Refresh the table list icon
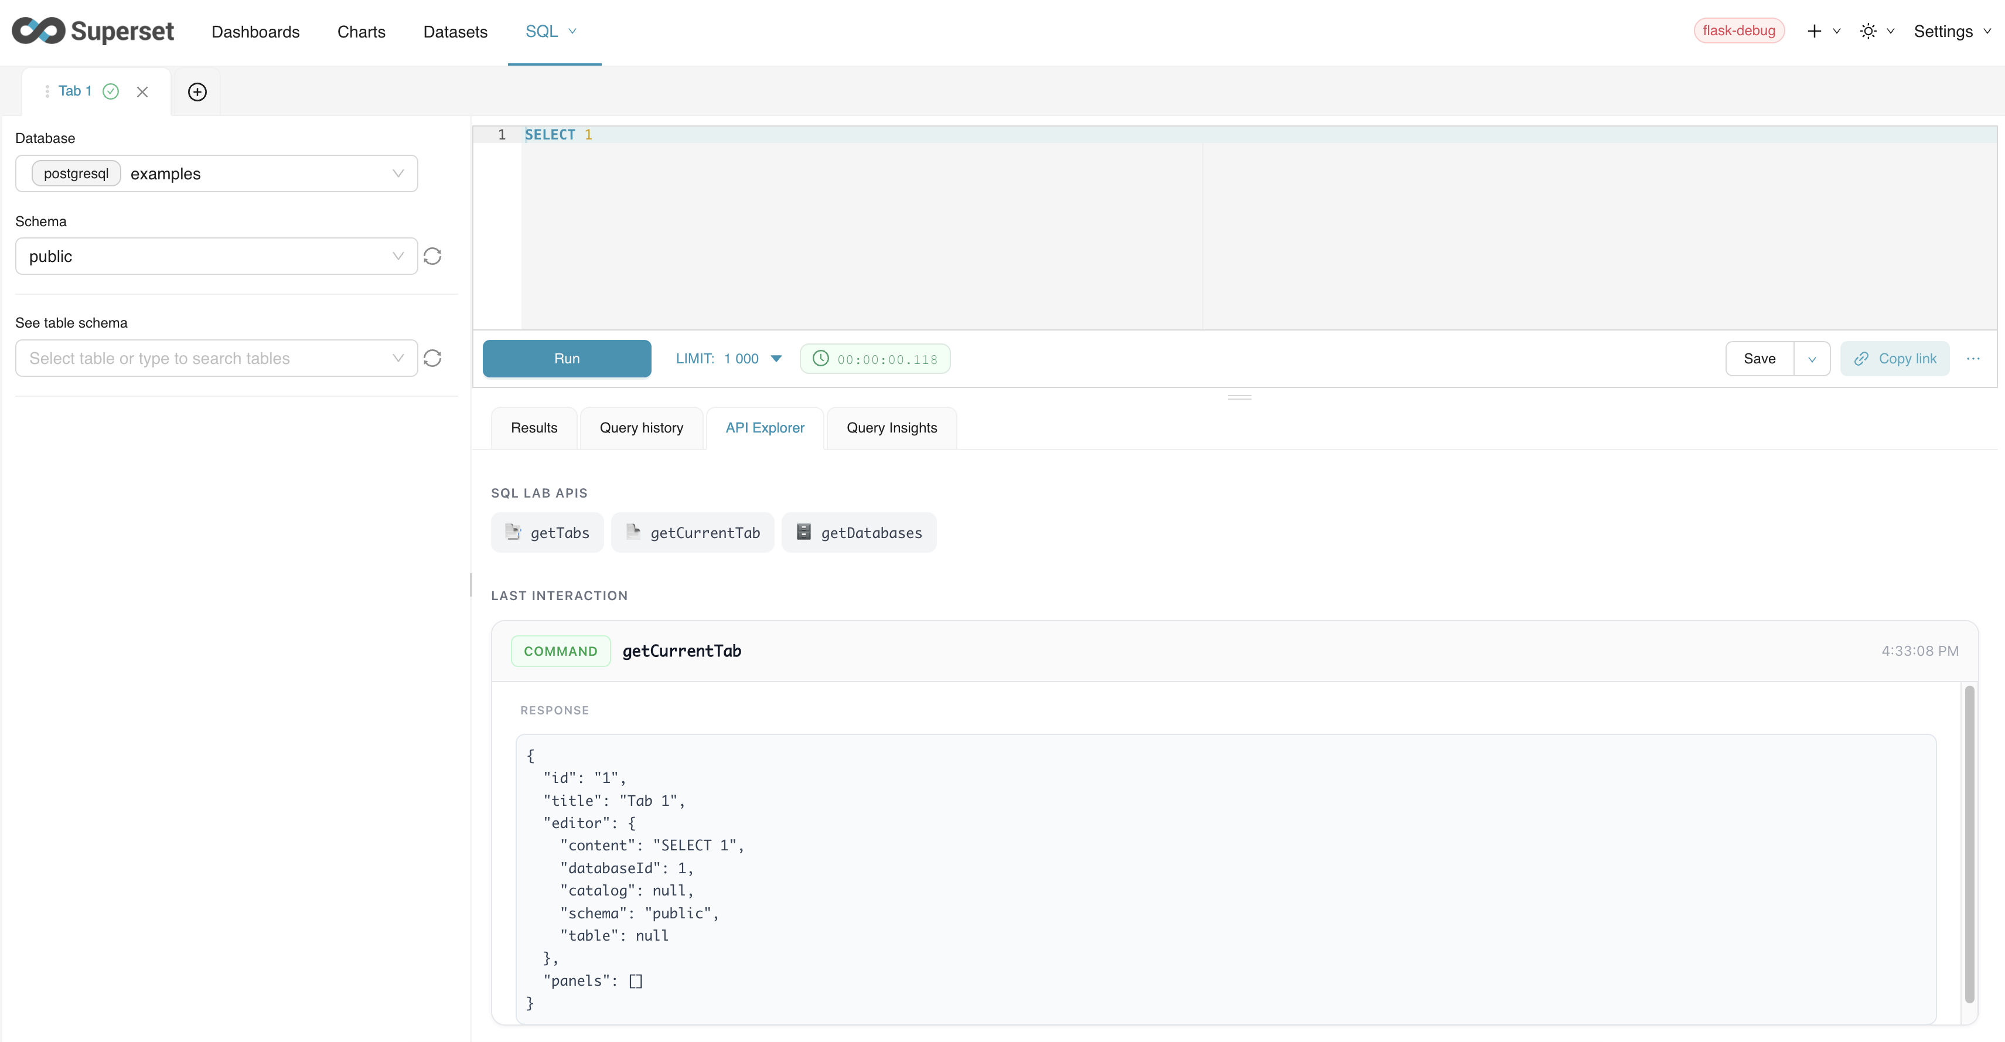Viewport: 2005px width, 1042px height. 433,358
